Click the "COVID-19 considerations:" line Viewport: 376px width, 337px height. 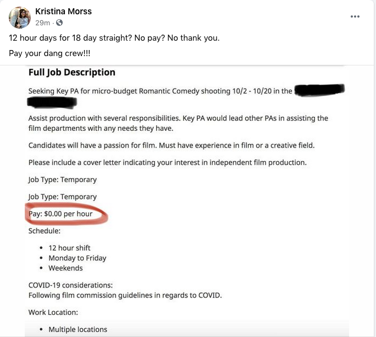[x=70, y=285]
